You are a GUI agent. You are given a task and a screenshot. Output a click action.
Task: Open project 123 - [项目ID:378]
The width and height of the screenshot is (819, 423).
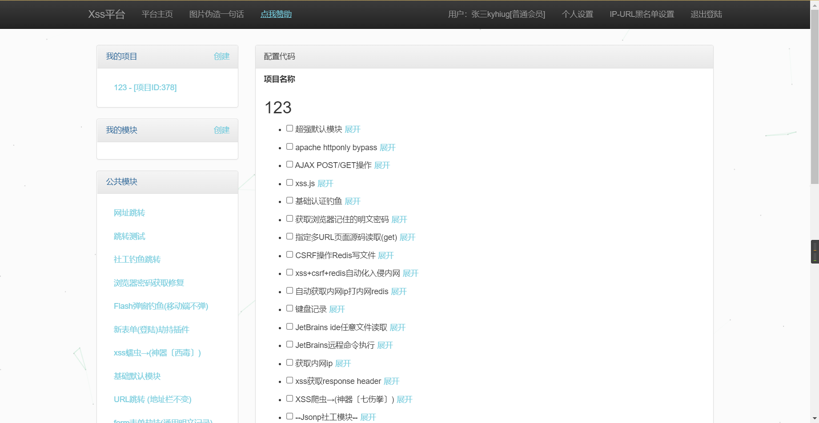click(145, 87)
